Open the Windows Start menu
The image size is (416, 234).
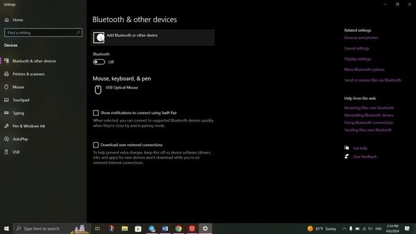[6, 228]
